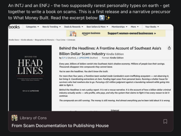The height and width of the screenshot is (136, 181).
Task: Go to Kindle Store breadcrumb
Action: coord(14,40)
